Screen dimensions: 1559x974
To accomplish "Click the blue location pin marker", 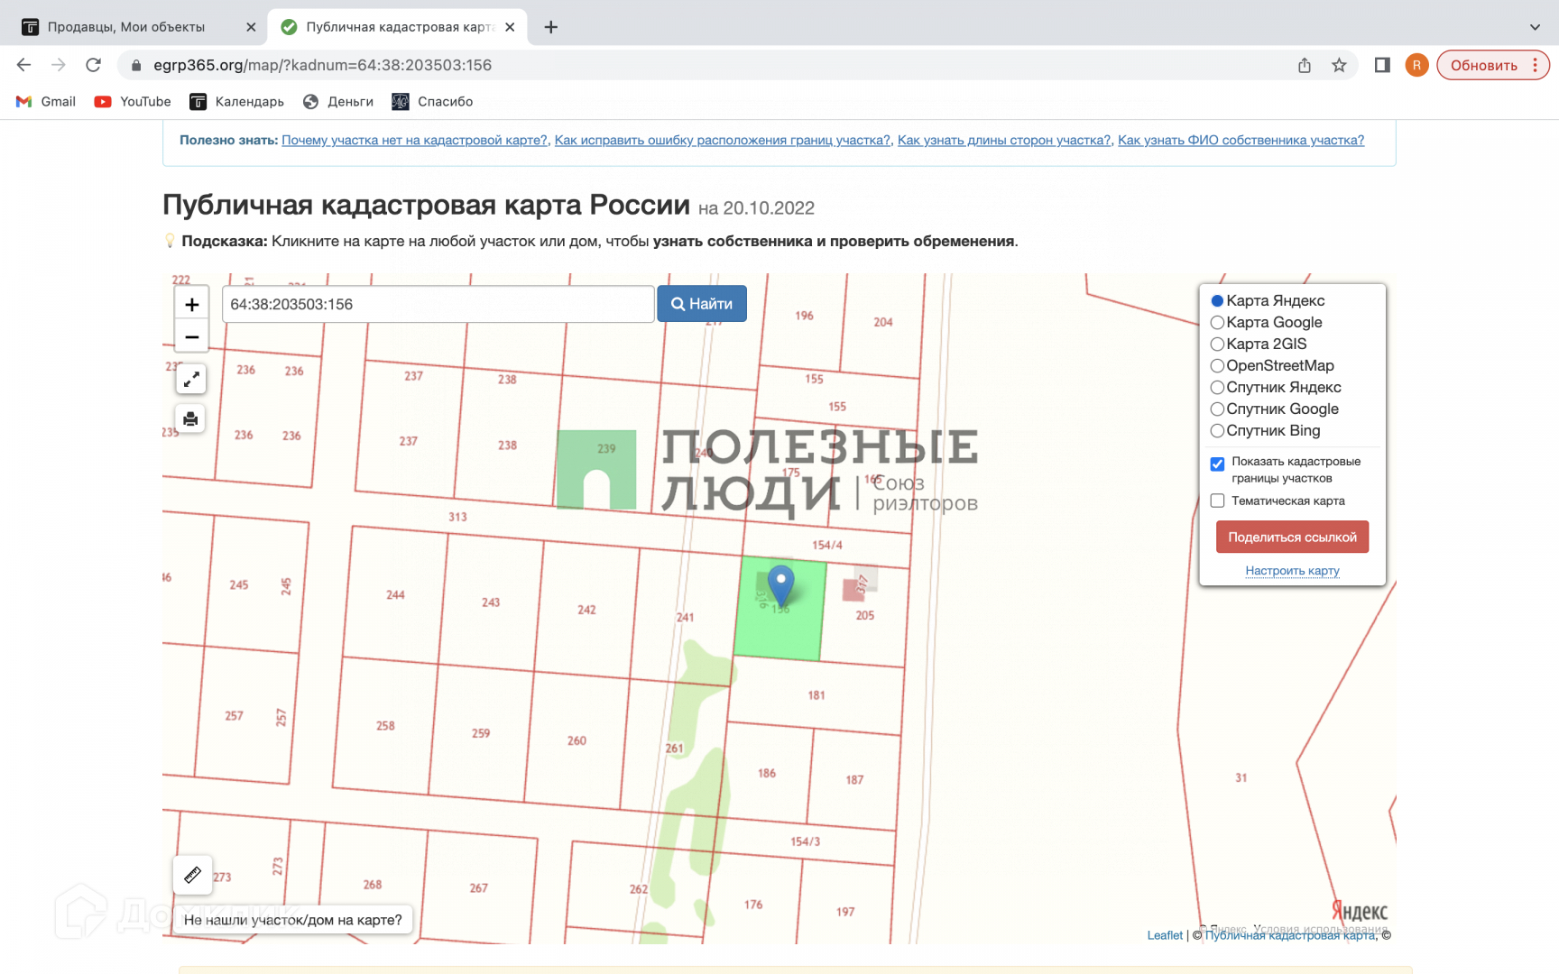I will pyautogui.click(x=780, y=583).
